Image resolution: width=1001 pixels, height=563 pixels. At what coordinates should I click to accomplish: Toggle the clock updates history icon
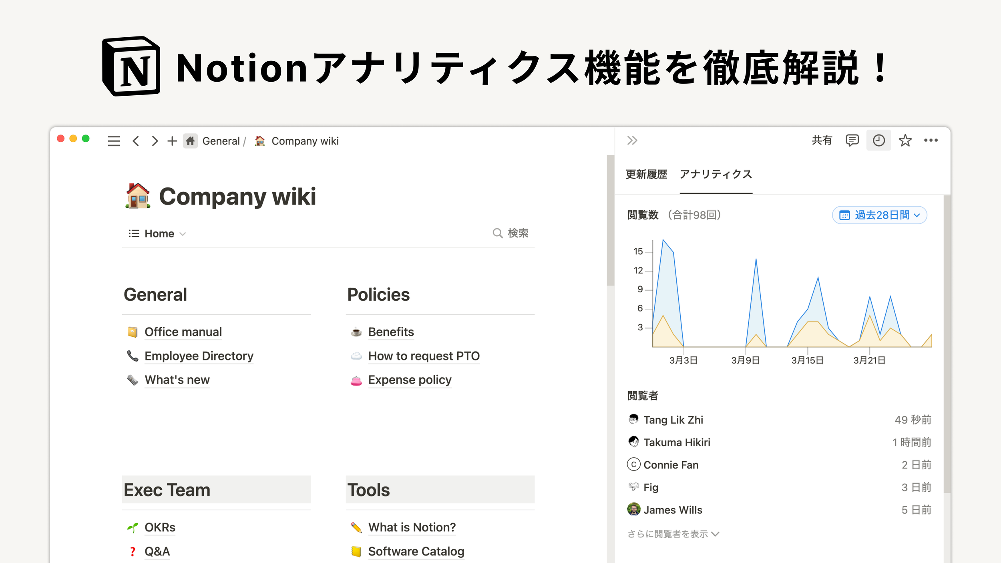pos(878,141)
